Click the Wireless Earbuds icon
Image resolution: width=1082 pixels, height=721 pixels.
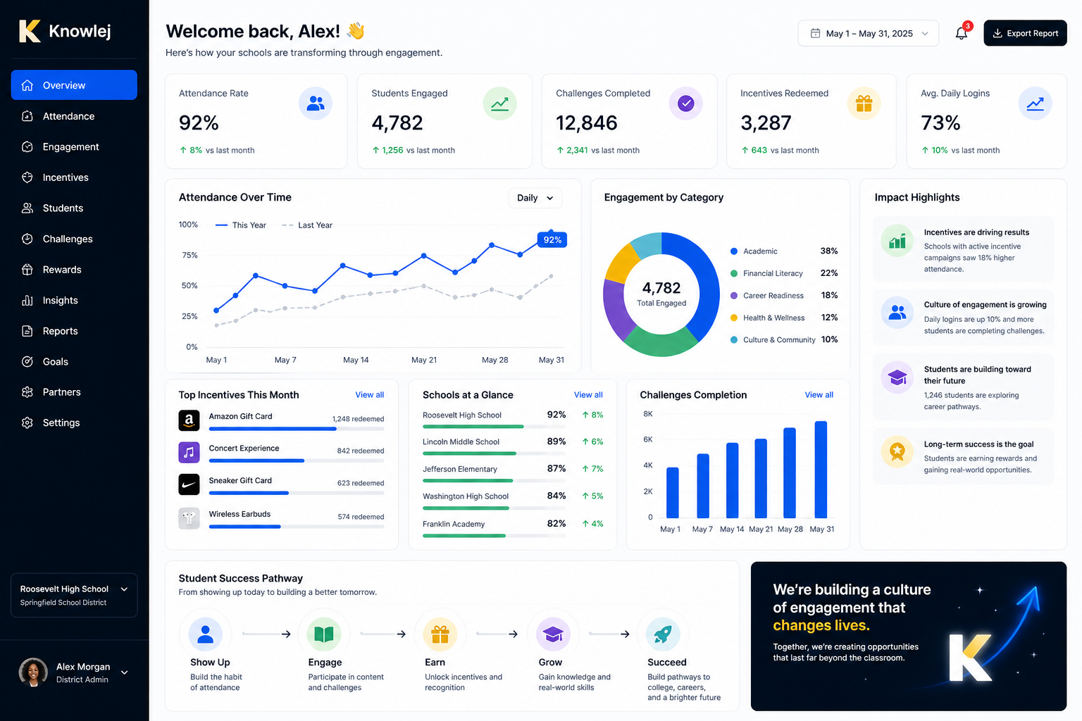(x=189, y=518)
